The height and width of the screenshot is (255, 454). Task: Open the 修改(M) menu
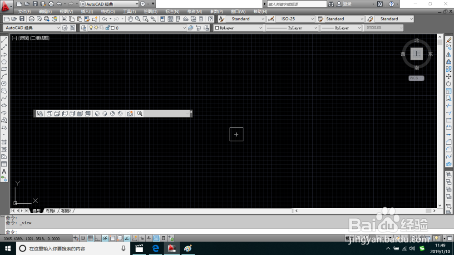click(x=195, y=12)
